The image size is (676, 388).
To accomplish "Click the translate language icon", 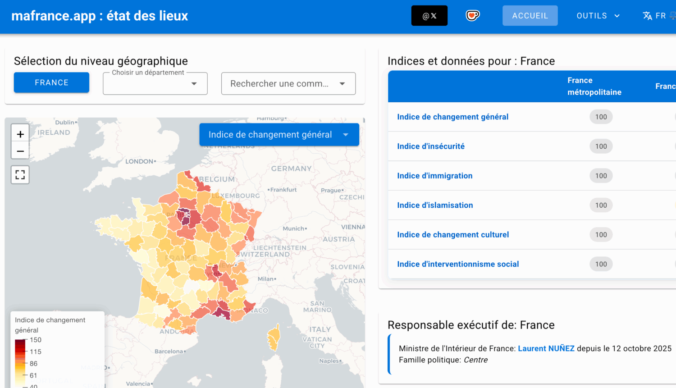I will click(x=648, y=16).
